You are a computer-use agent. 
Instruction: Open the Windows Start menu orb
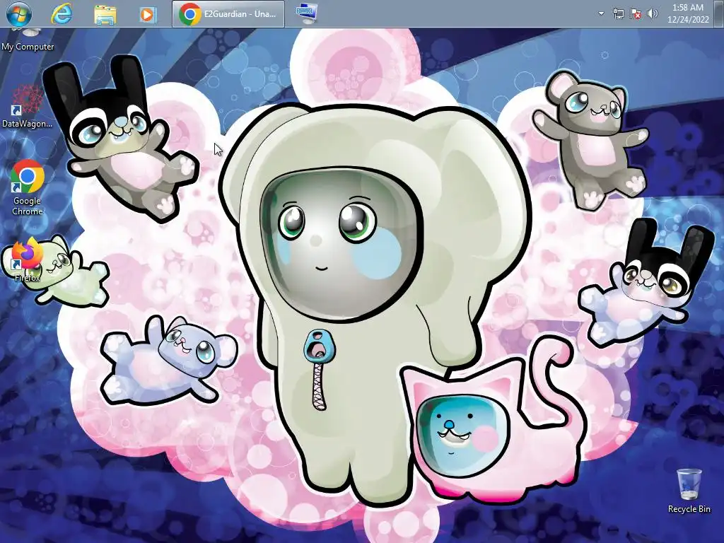click(18, 13)
